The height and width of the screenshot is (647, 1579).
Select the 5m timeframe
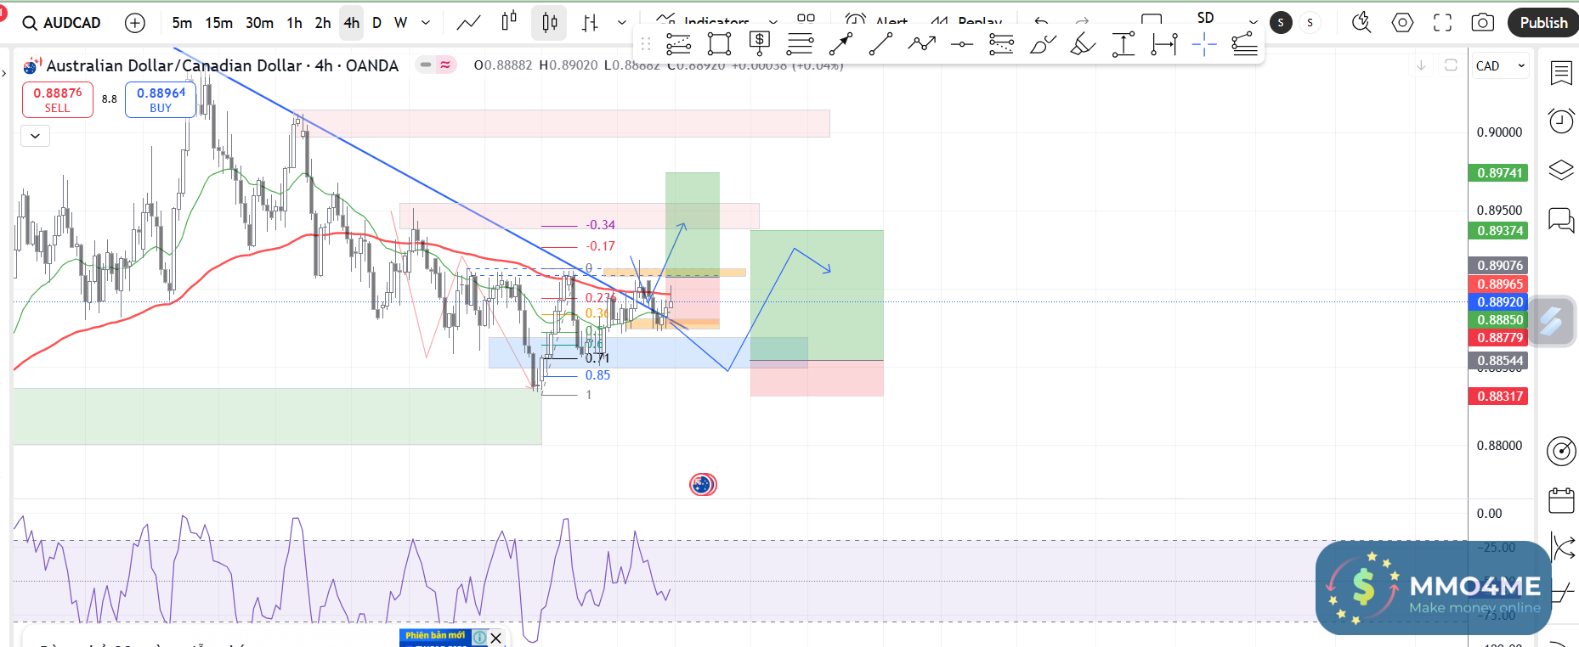point(182,23)
